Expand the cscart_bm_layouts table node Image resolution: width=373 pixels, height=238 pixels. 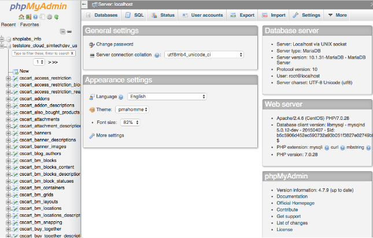pos(8,202)
